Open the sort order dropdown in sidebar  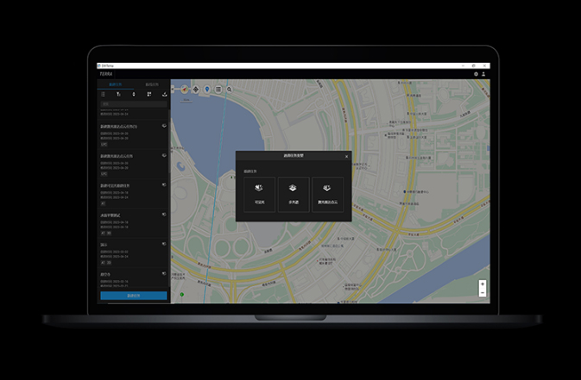pyautogui.click(x=133, y=94)
